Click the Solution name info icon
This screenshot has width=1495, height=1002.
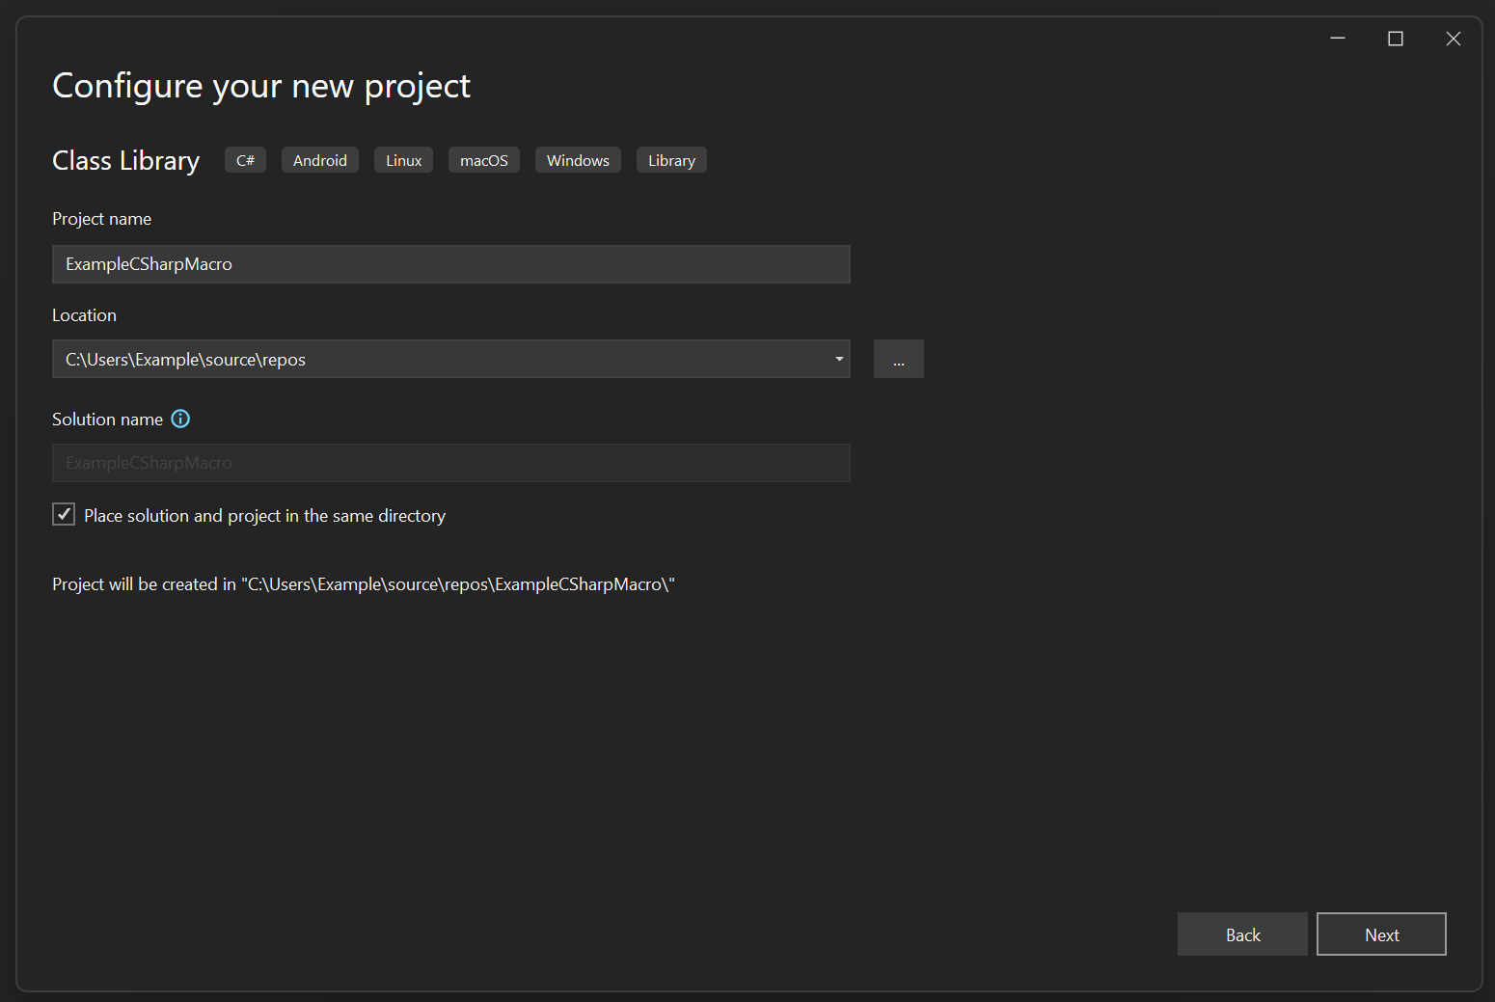[x=179, y=419]
